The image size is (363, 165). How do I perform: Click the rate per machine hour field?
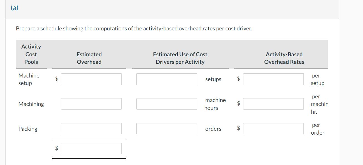pos(273,103)
